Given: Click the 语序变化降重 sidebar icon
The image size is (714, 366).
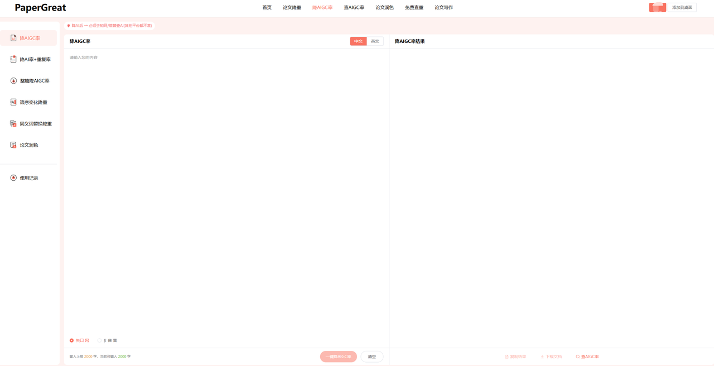Looking at the screenshot, I should 13,102.
